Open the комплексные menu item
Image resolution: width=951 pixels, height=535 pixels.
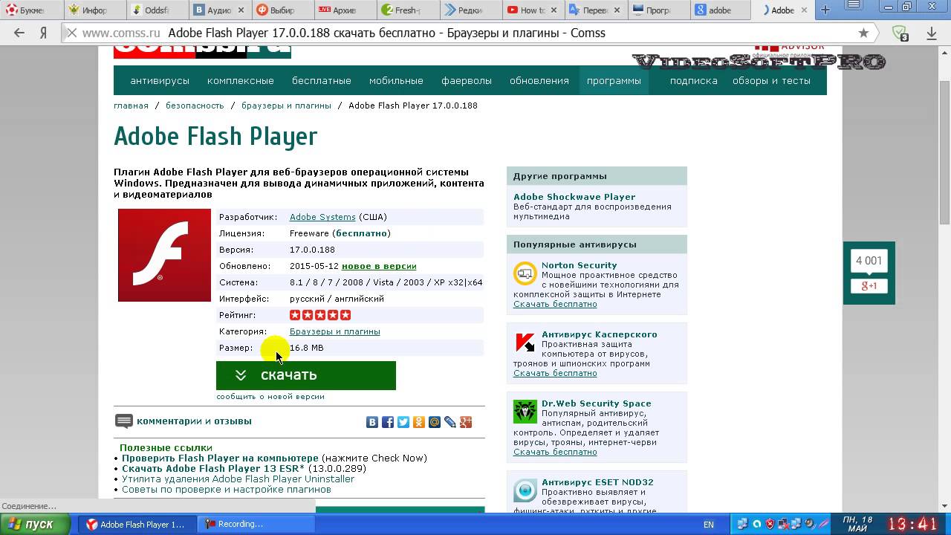241,80
